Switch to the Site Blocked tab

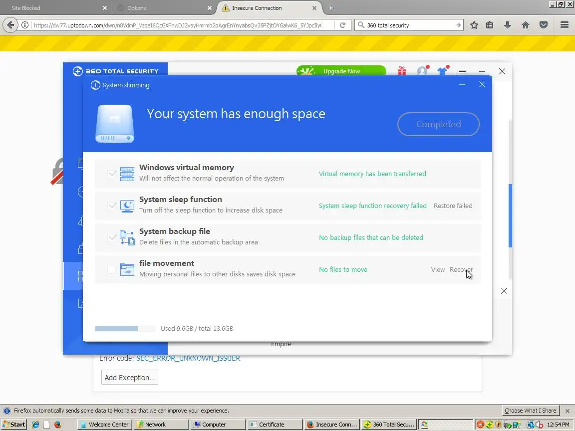pyautogui.click(x=55, y=7)
